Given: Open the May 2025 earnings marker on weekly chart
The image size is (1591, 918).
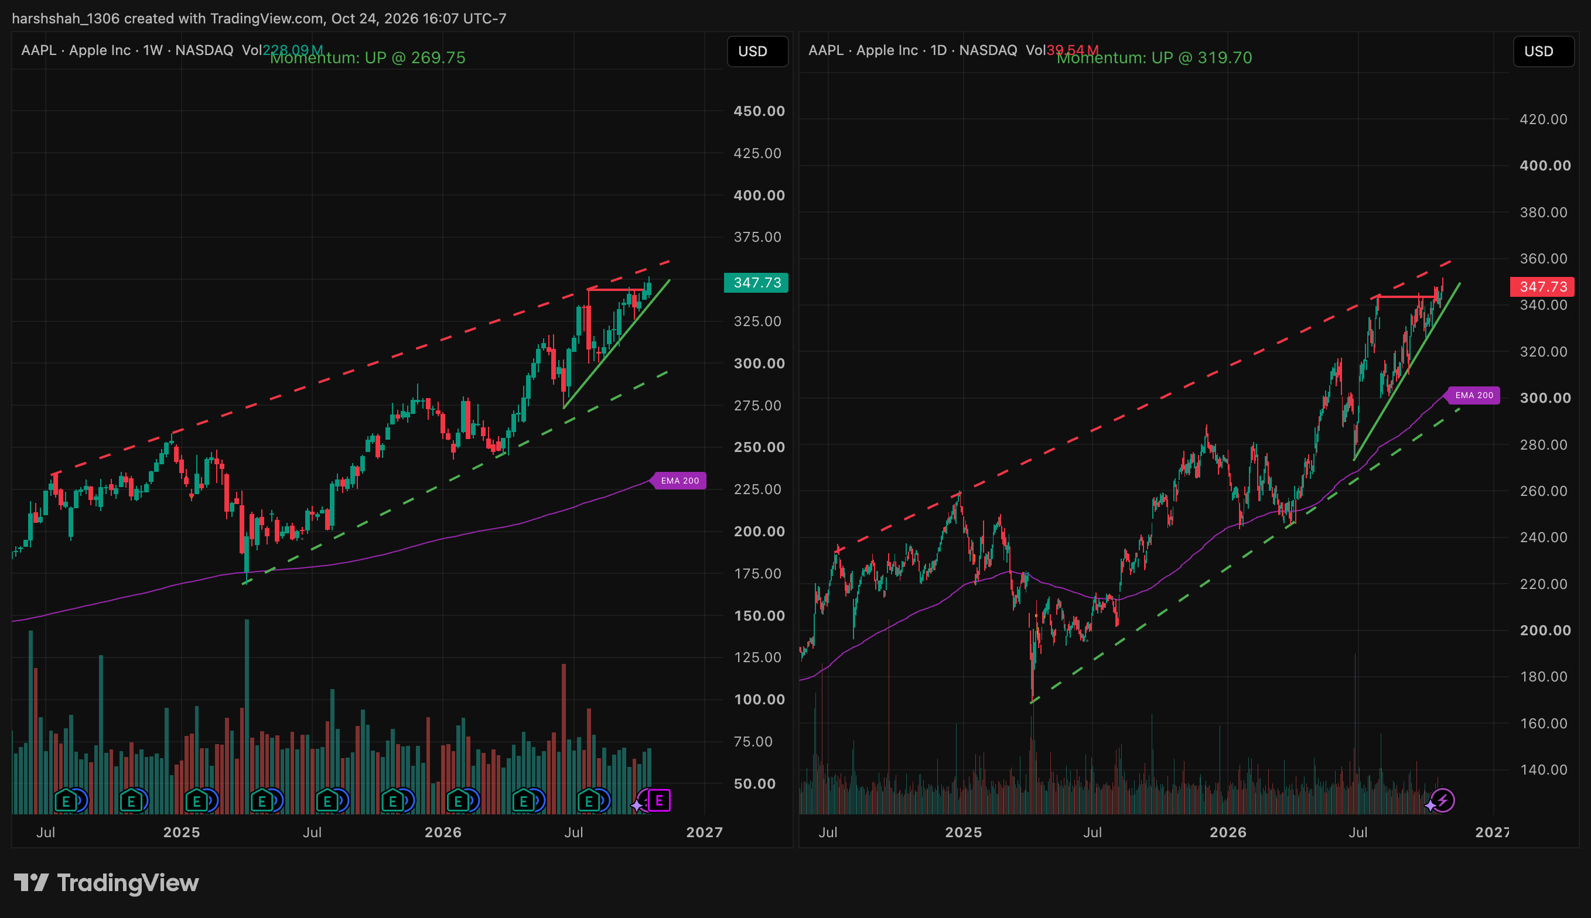Looking at the screenshot, I should (x=262, y=801).
